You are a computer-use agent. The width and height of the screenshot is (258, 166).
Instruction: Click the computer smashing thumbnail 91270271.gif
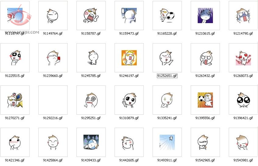(x=15, y=100)
